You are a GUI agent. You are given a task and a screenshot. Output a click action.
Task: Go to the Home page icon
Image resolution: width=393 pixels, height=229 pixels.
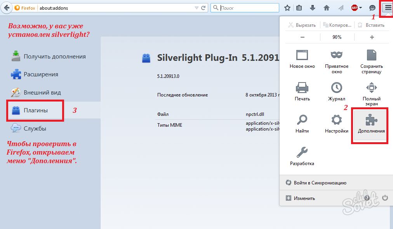coord(327,8)
